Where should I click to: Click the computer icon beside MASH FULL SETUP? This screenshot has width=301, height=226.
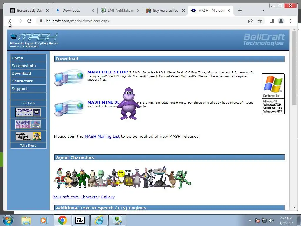pyautogui.click(x=69, y=77)
